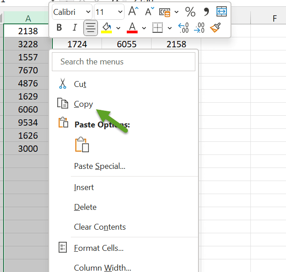Open Format Cells dialog
Image resolution: width=286 pixels, height=272 pixels.
[x=124, y=248]
